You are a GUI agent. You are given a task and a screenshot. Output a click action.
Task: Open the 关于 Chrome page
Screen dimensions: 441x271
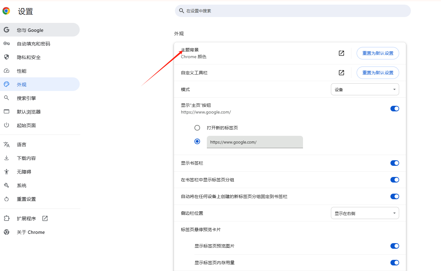click(40, 232)
